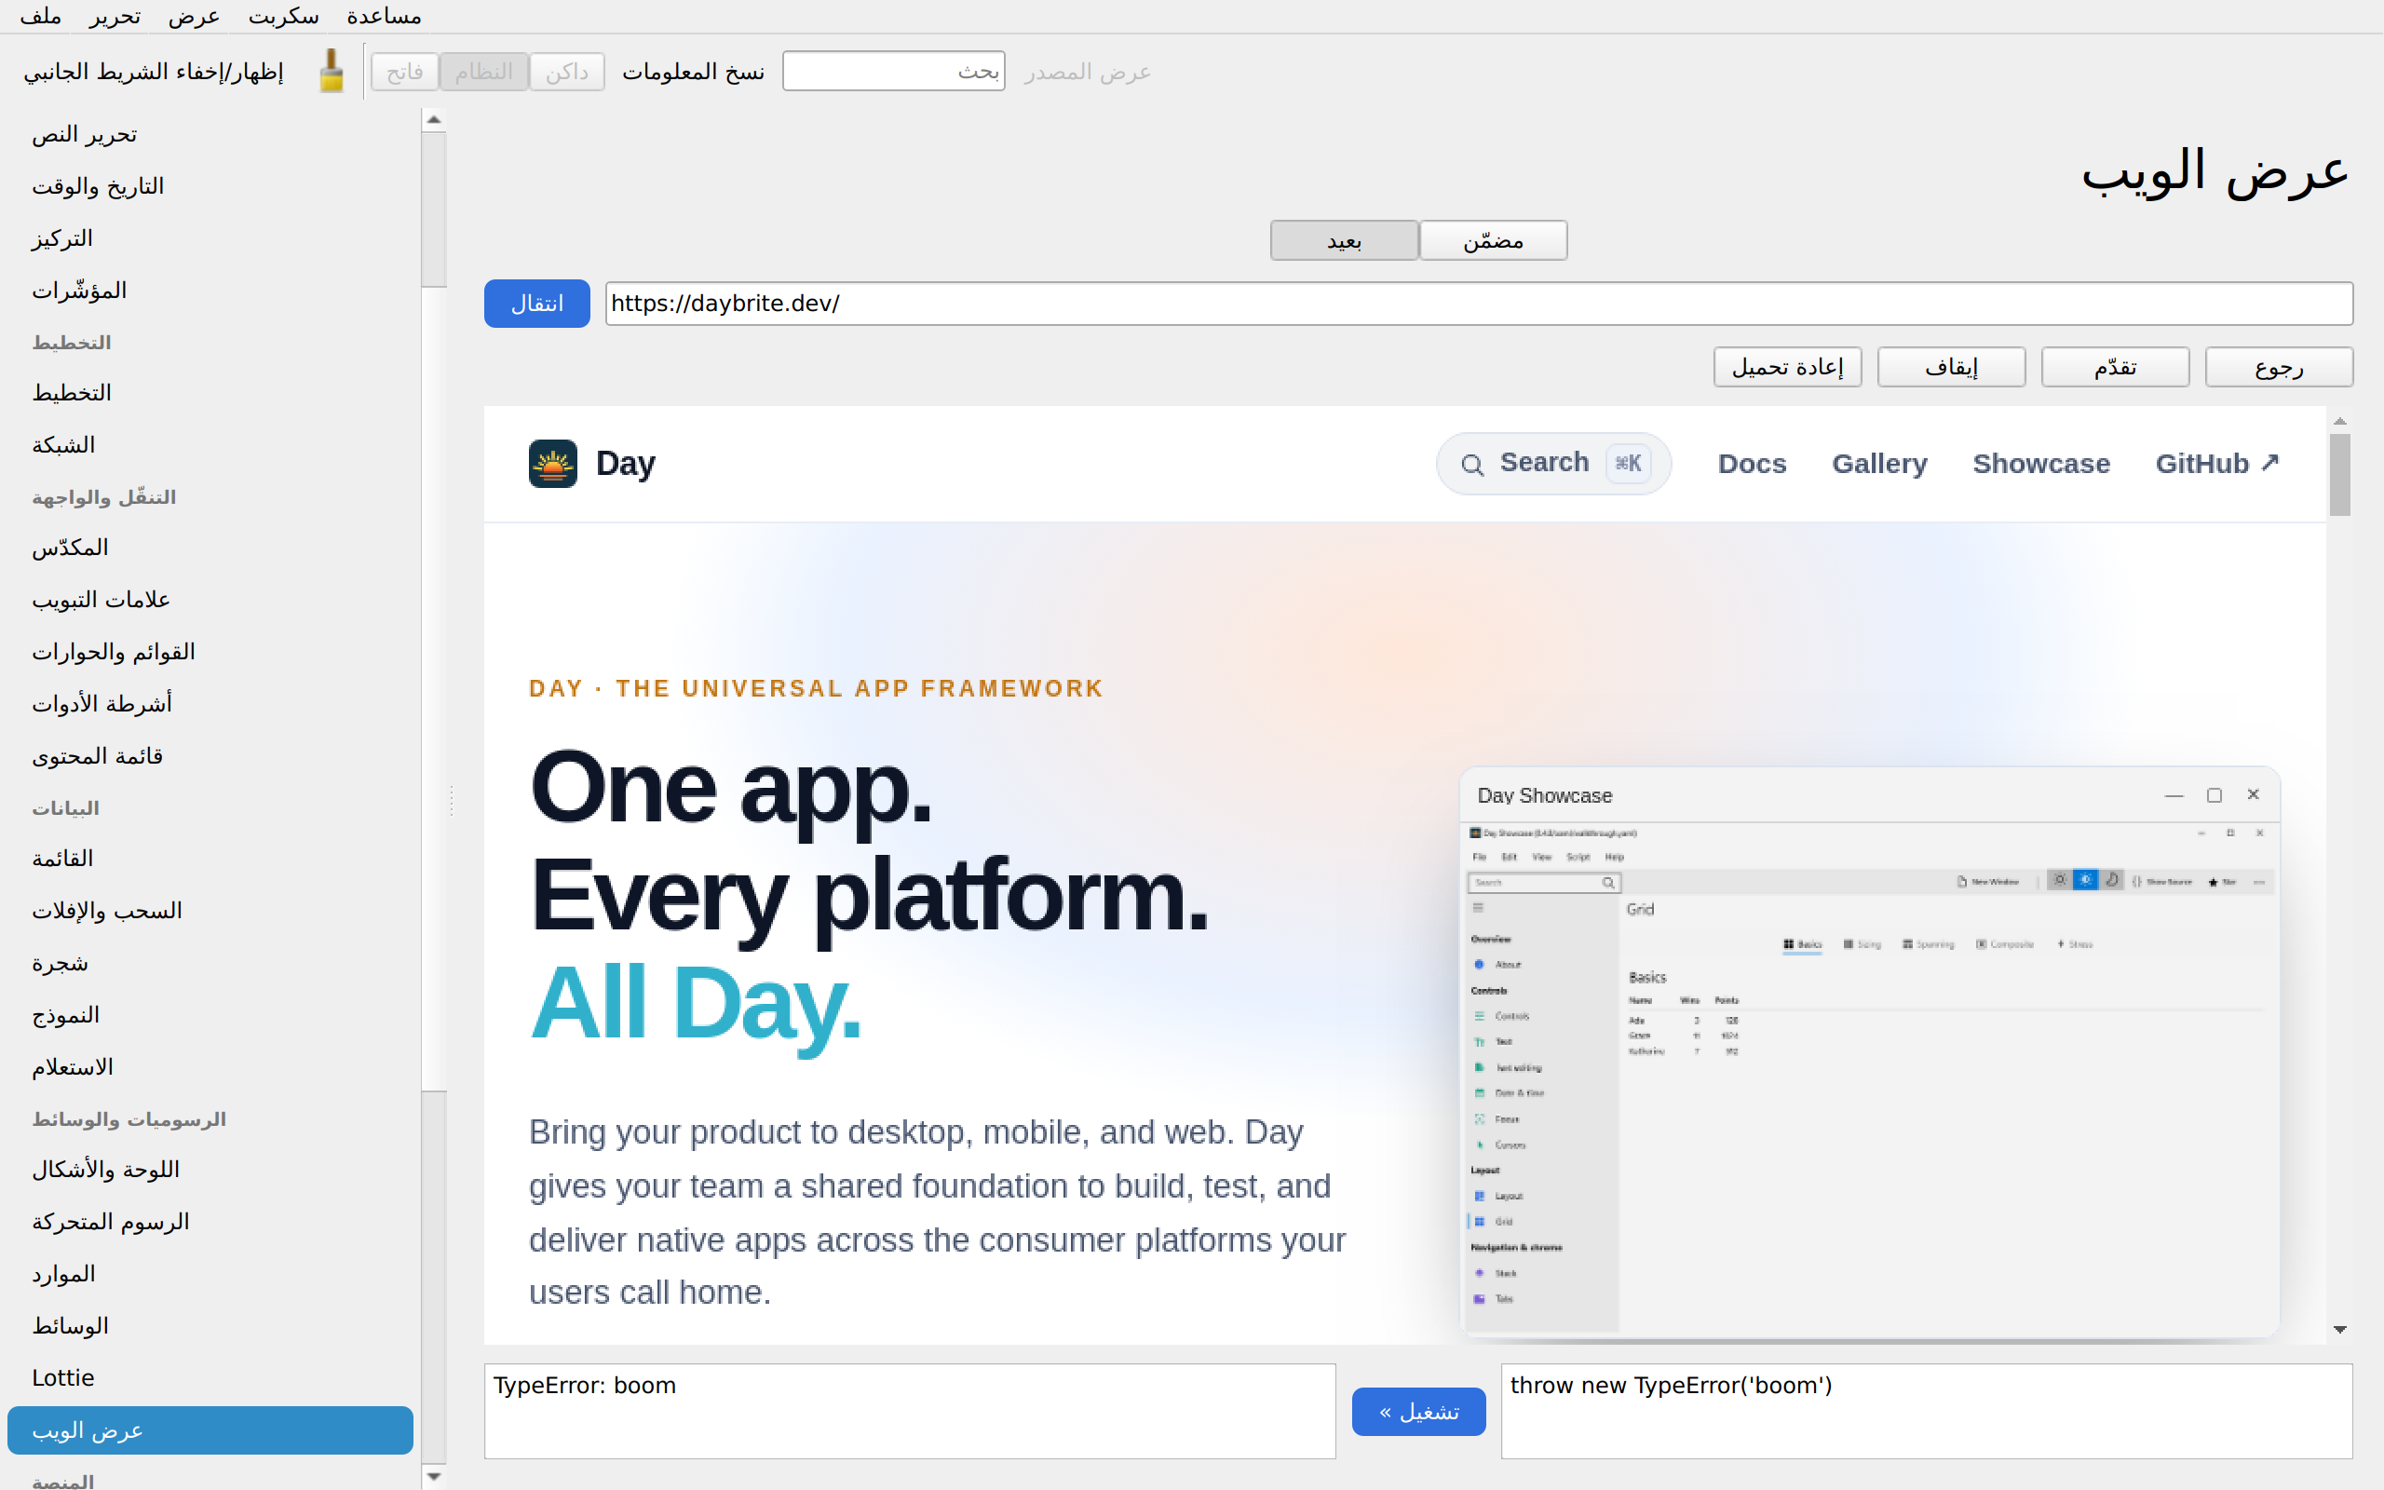
Task: Click the output box showing TypeError: boom
Action: tap(910, 1411)
